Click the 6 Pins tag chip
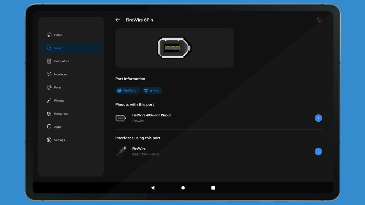This screenshot has width=365, height=205. point(152,91)
